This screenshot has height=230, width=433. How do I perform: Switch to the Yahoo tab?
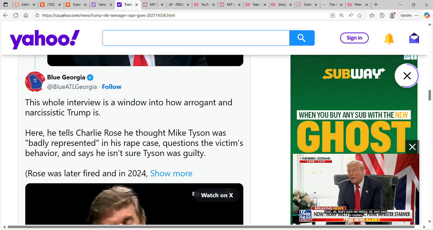(102, 5)
